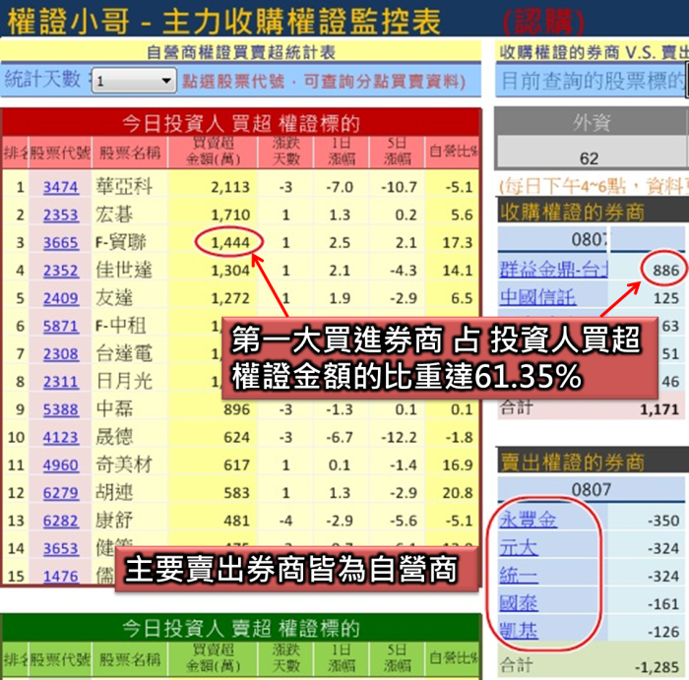This screenshot has height=680, width=689.
Task: Open stock code 4123 link
Action: (x=61, y=438)
